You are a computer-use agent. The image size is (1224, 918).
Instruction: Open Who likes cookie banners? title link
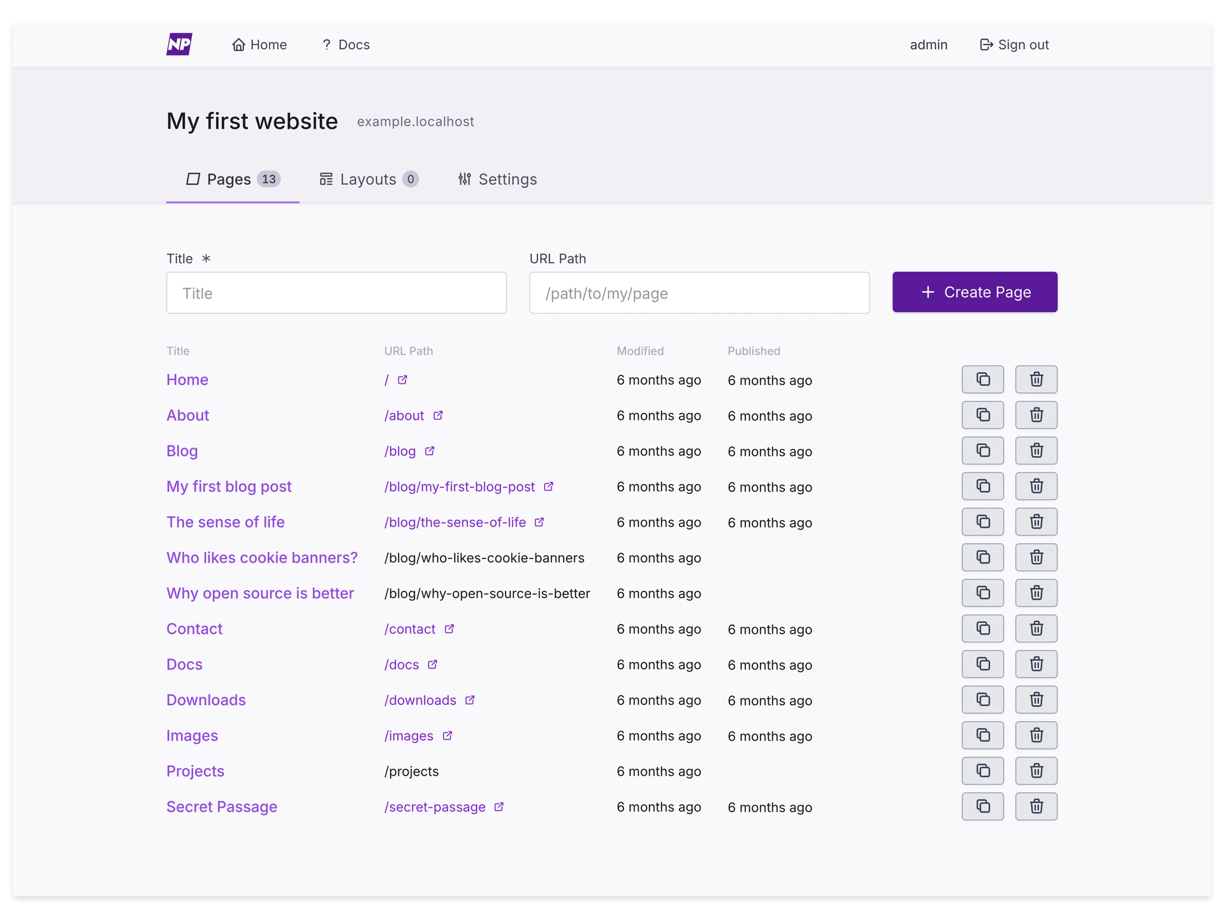point(262,557)
